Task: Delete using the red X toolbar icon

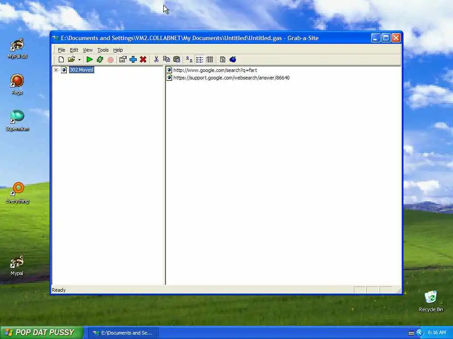Action: point(143,60)
